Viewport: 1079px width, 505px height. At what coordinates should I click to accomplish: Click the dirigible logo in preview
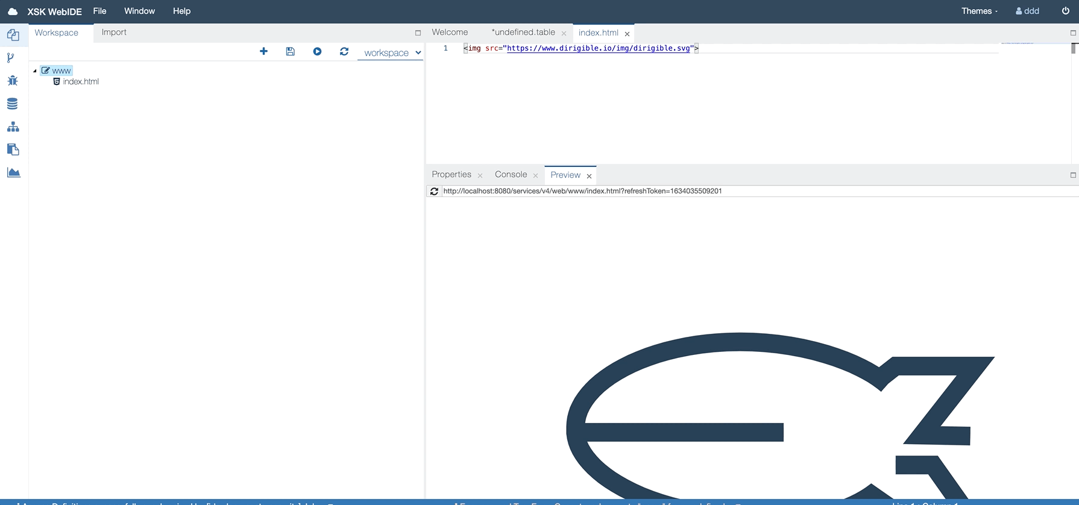coord(780,416)
